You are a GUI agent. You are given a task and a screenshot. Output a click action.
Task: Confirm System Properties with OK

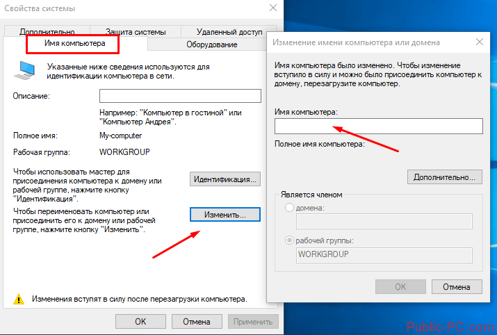(140, 322)
